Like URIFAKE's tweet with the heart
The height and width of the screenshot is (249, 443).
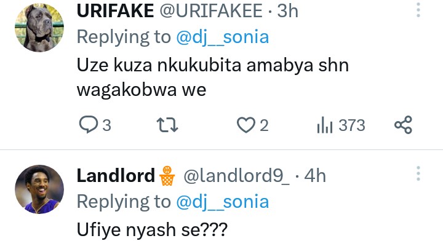tap(246, 125)
